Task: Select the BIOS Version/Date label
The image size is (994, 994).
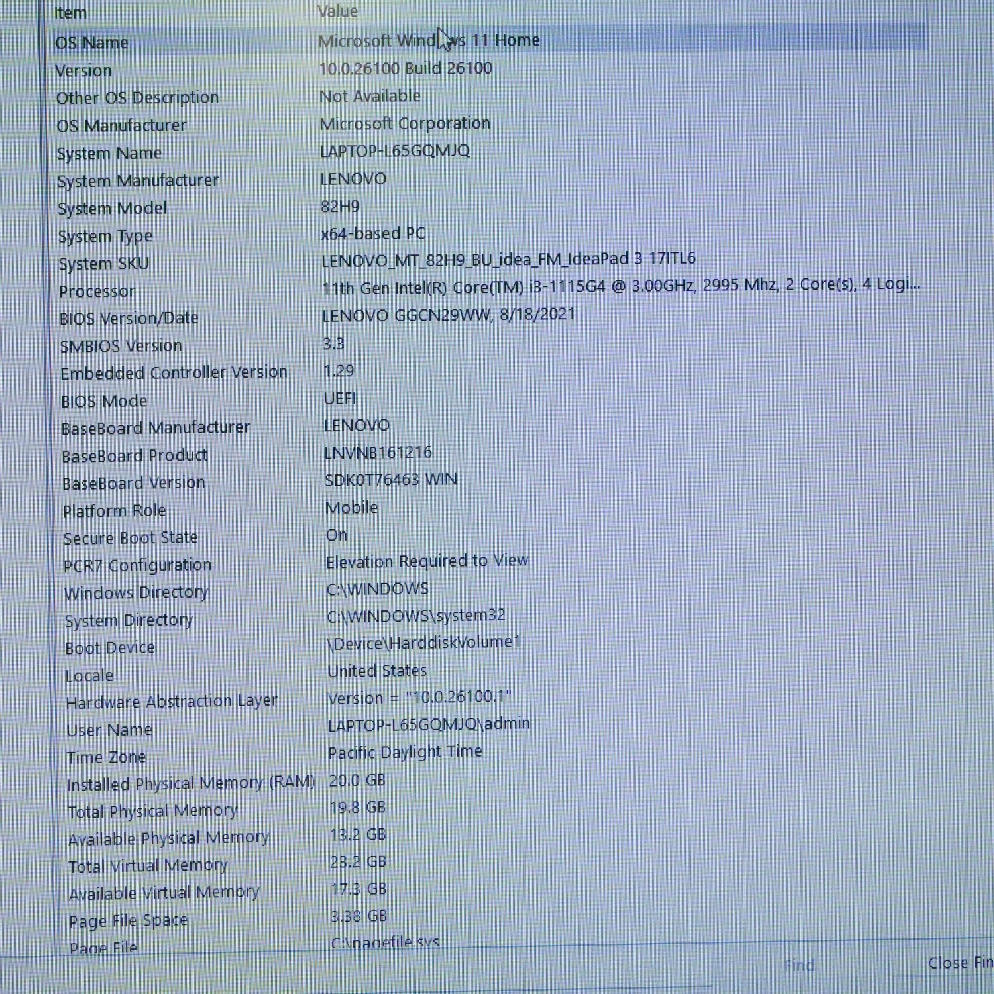Action: click(x=129, y=318)
